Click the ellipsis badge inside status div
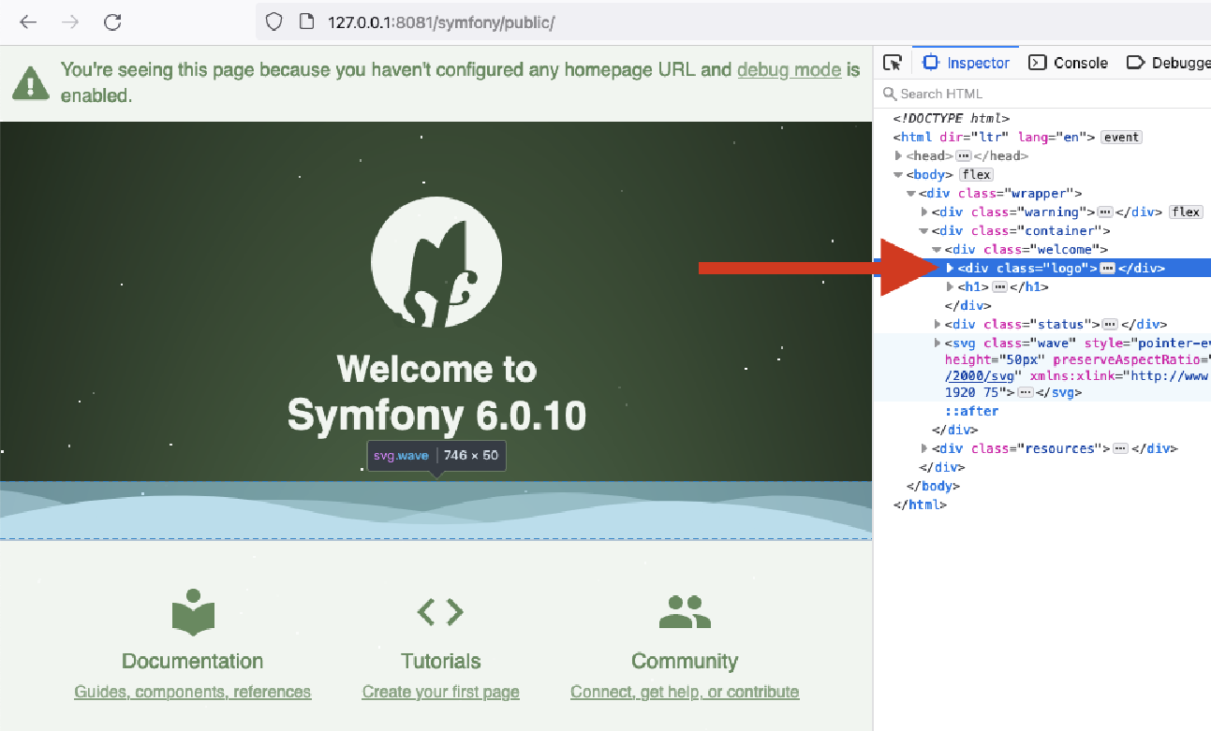The image size is (1211, 731). click(x=1110, y=325)
